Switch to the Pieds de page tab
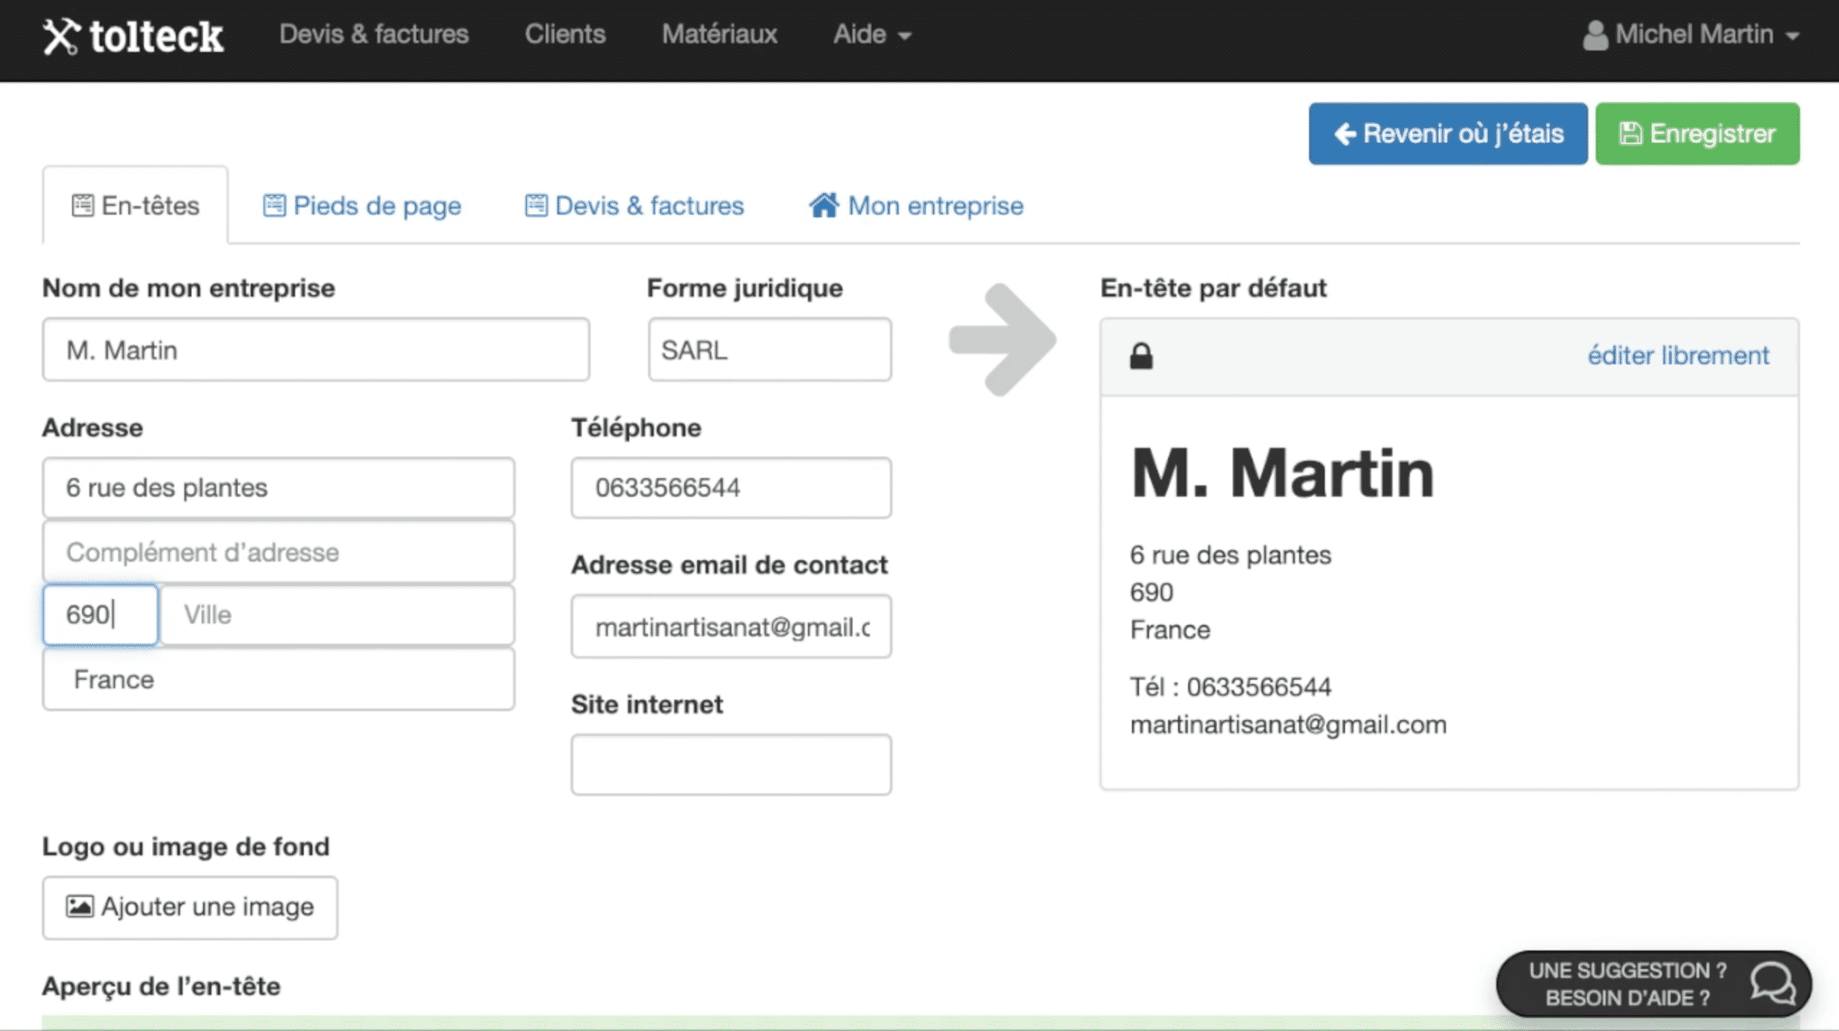Screen dimensions: 1839x1031 (361, 206)
